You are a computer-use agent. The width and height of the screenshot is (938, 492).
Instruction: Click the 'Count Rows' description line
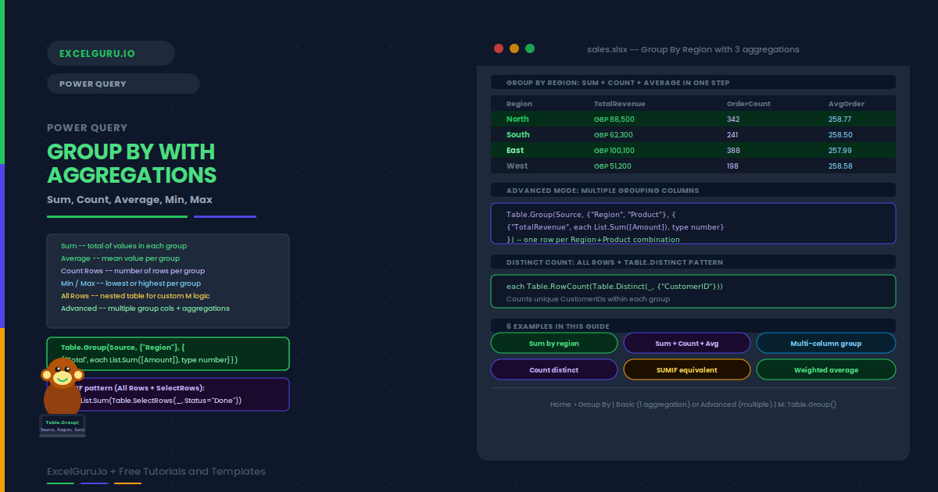133,271
